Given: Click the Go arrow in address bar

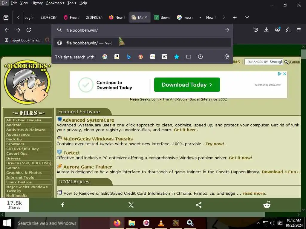Looking at the screenshot, I should [x=227, y=30].
